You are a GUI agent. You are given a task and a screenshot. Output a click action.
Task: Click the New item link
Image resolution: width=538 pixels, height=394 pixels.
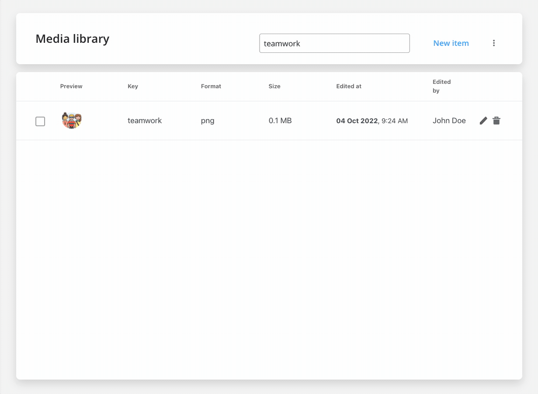click(451, 43)
